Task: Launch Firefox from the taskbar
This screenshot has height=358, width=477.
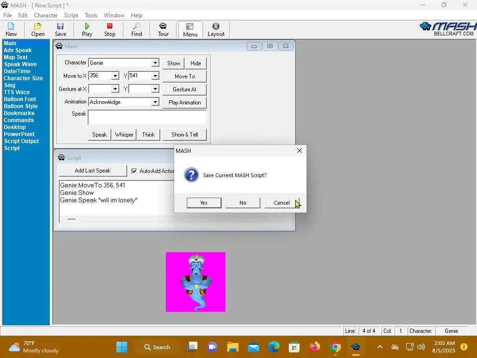Action: (x=314, y=347)
